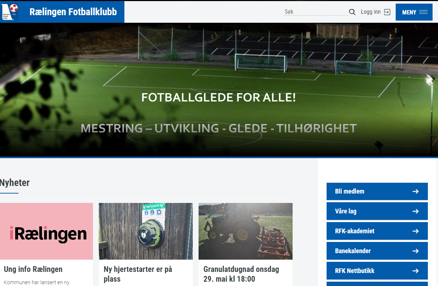The image size is (438, 286).
Task: Open Ny hjertestarter er på plass article
Action: click(138, 274)
